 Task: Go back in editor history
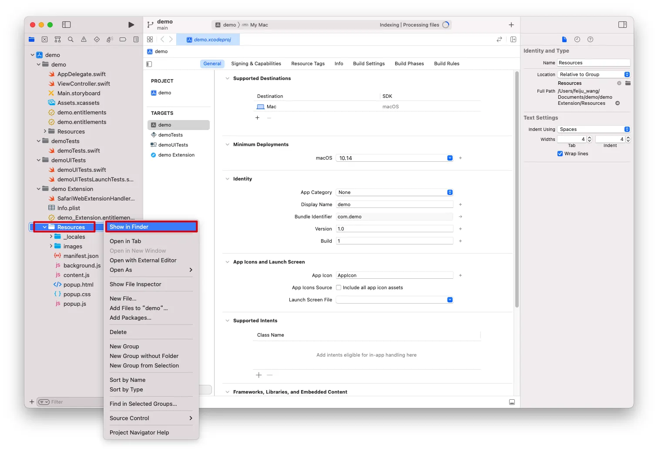(x=162, y=40)
